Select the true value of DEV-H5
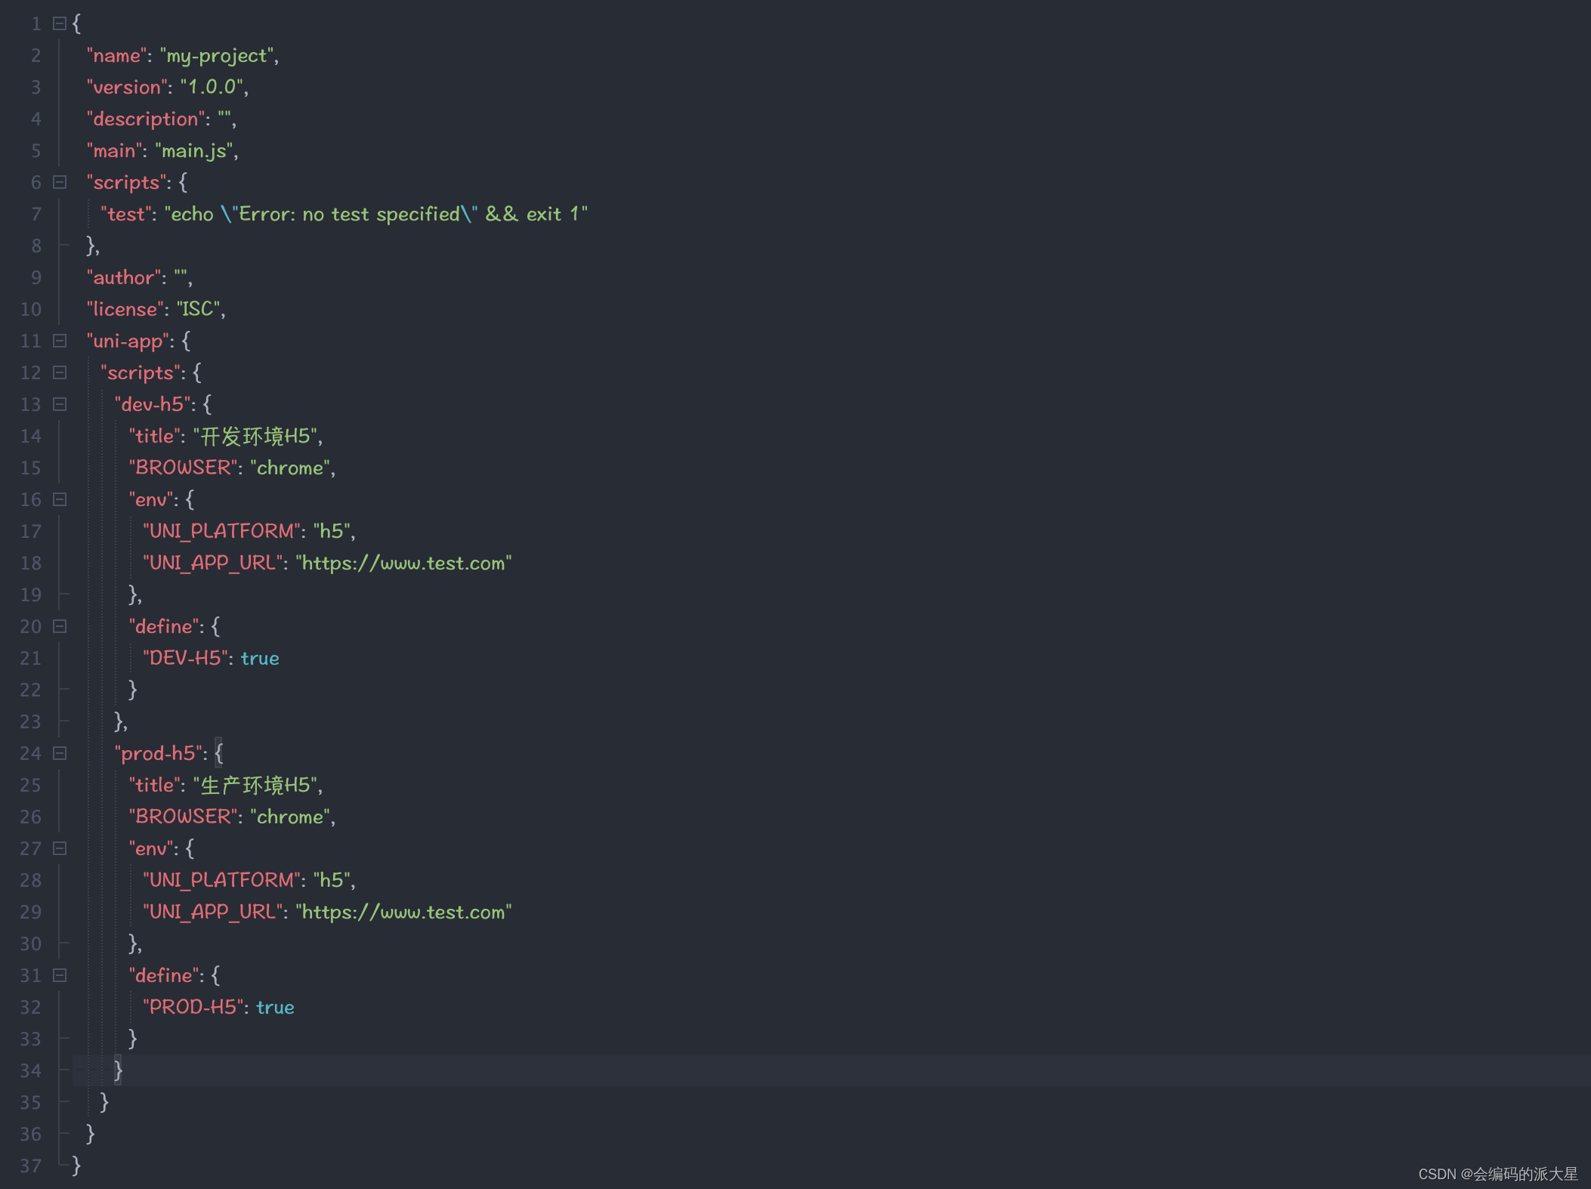 [260, 658]
